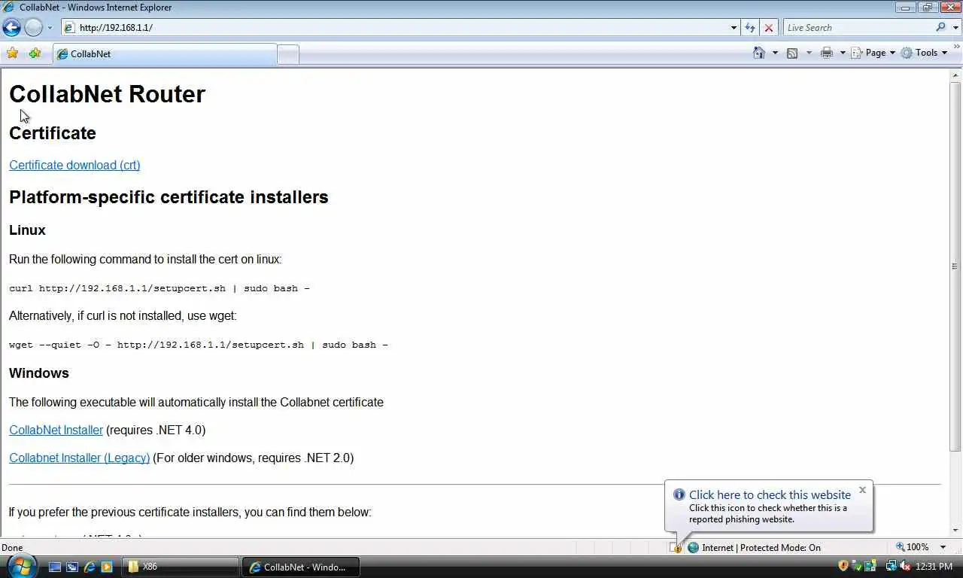The width and height of the screenshot is (963, 578).
Task: Open the Certificate download (crt) link
Action: [74, 165]
